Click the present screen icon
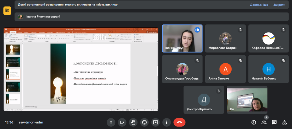 click(x=155, y=122)
